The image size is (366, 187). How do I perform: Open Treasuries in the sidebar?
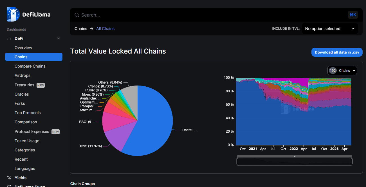pos(24,85)
